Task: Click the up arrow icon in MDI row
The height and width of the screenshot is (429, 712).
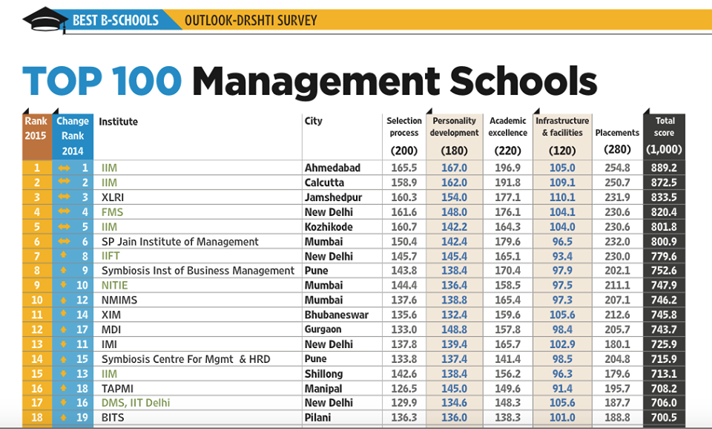Action: point(64,329)
